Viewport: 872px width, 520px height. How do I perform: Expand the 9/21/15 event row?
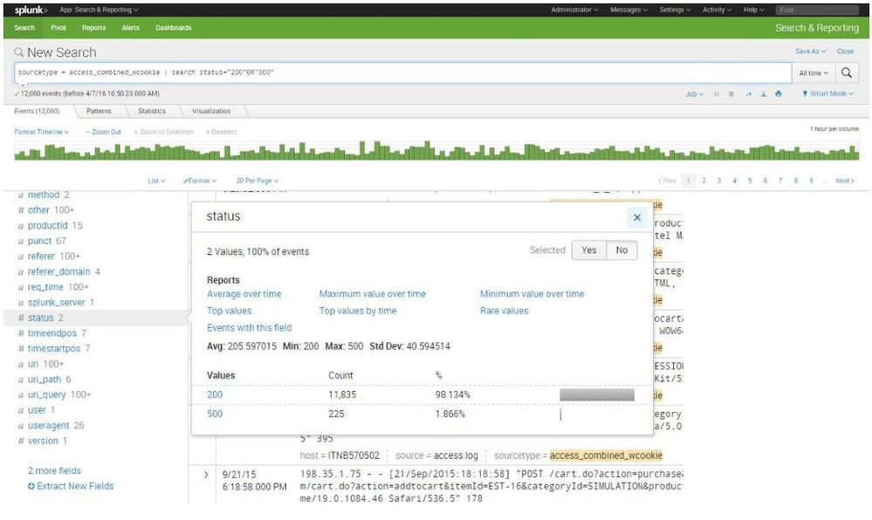point(206,475)
